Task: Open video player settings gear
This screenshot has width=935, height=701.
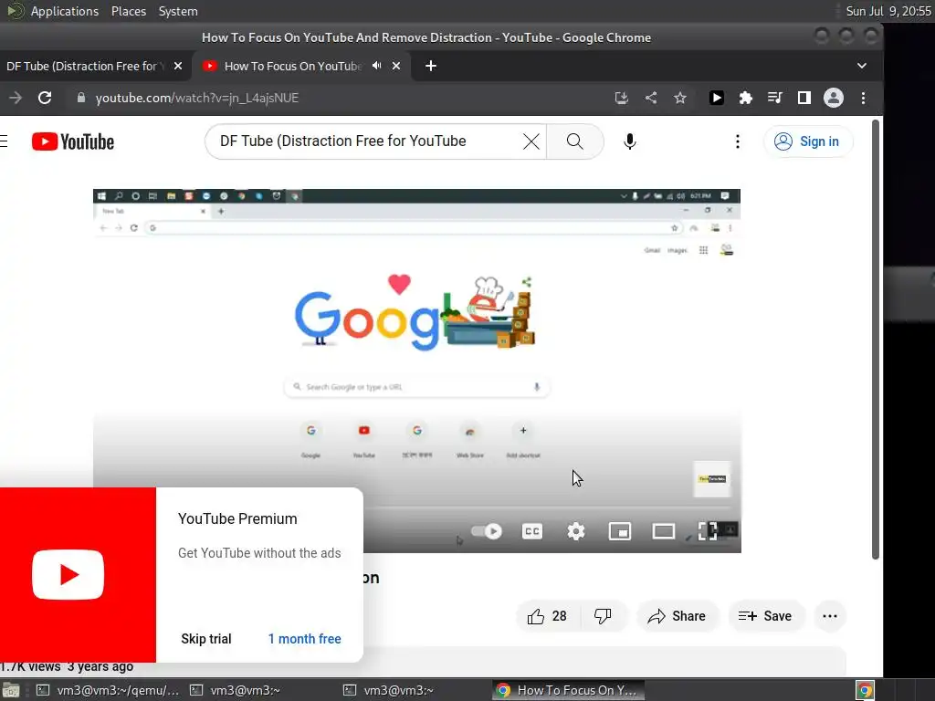Action: [x=575, y=531]
